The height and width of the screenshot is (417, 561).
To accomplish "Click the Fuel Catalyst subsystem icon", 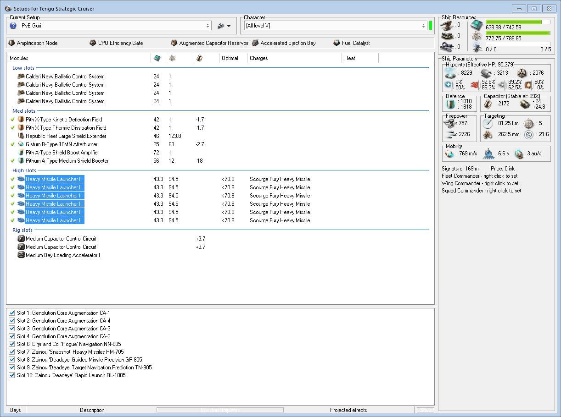I will pyautogui.click(x=337, y=43).
